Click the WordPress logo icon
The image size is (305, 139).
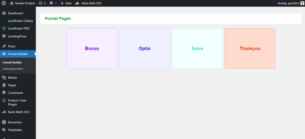pyautogui.click(x=4, y=3)
